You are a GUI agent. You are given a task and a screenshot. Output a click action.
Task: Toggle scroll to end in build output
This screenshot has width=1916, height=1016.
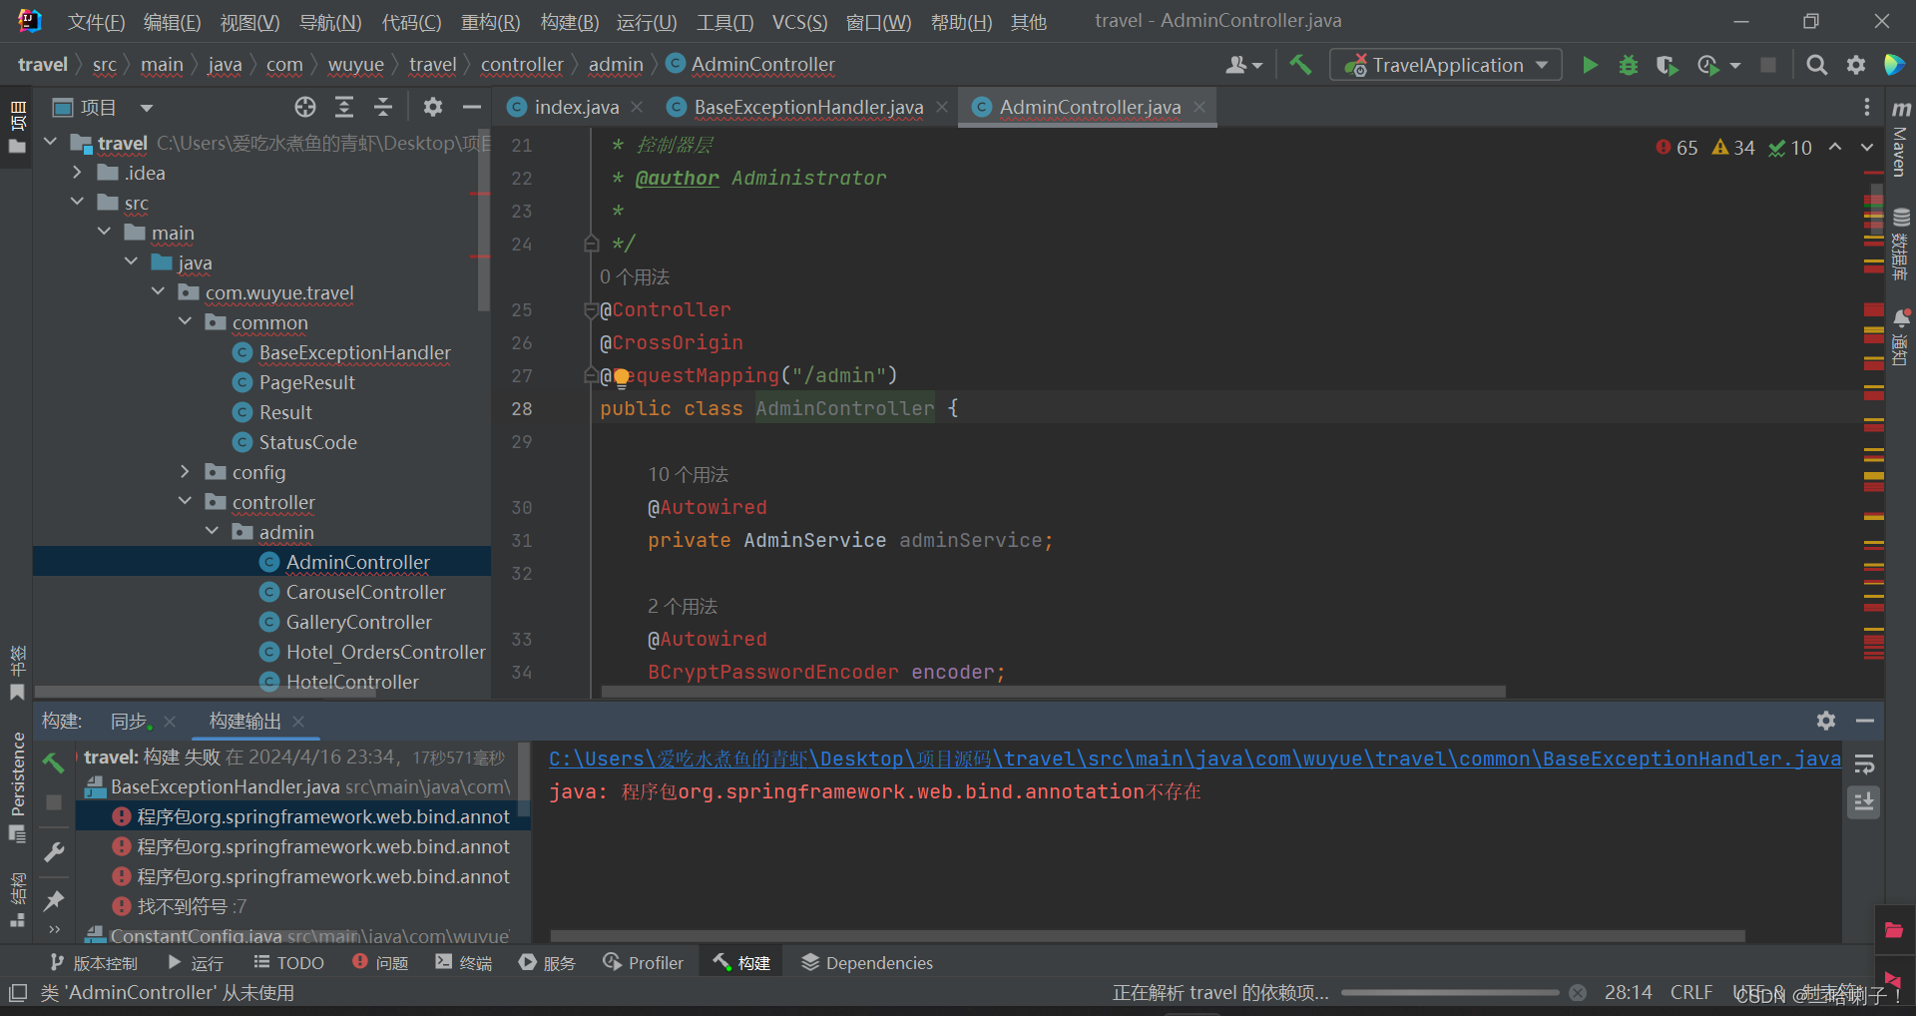(1864, 801)
